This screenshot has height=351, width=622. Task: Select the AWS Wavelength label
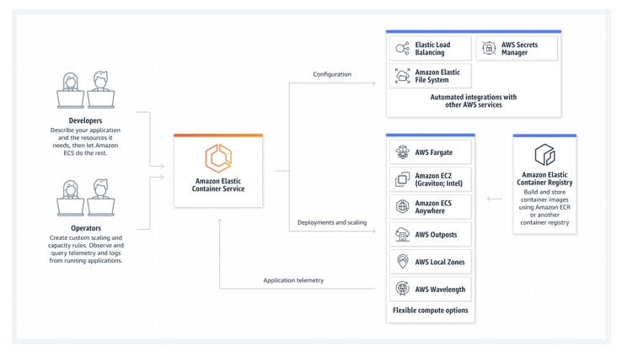pos(440,290)
